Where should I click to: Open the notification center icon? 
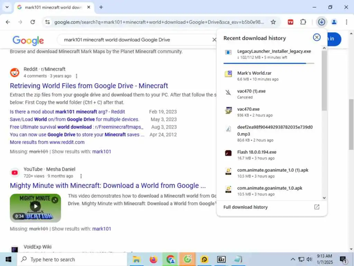343,260
